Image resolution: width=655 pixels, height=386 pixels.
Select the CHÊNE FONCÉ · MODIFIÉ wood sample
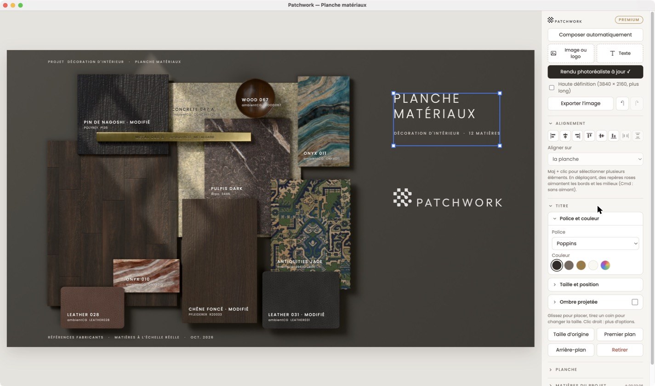click(219, 262)
